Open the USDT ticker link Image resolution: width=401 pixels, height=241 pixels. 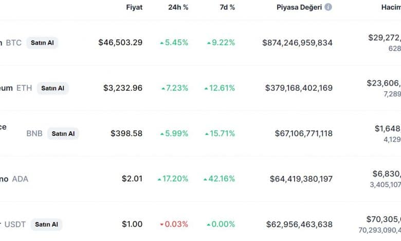click(15, 210)
